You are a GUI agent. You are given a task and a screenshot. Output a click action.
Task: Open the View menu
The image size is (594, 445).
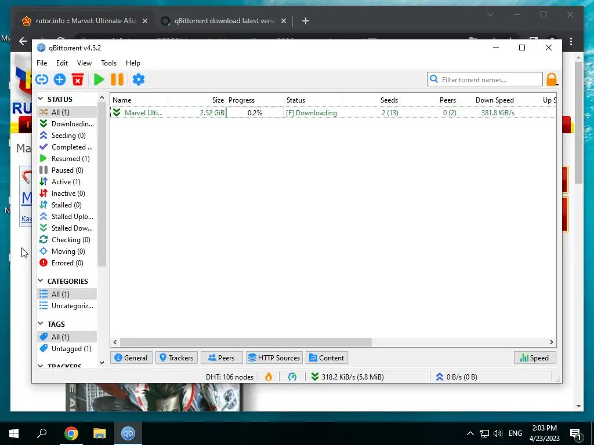point(84,63)
